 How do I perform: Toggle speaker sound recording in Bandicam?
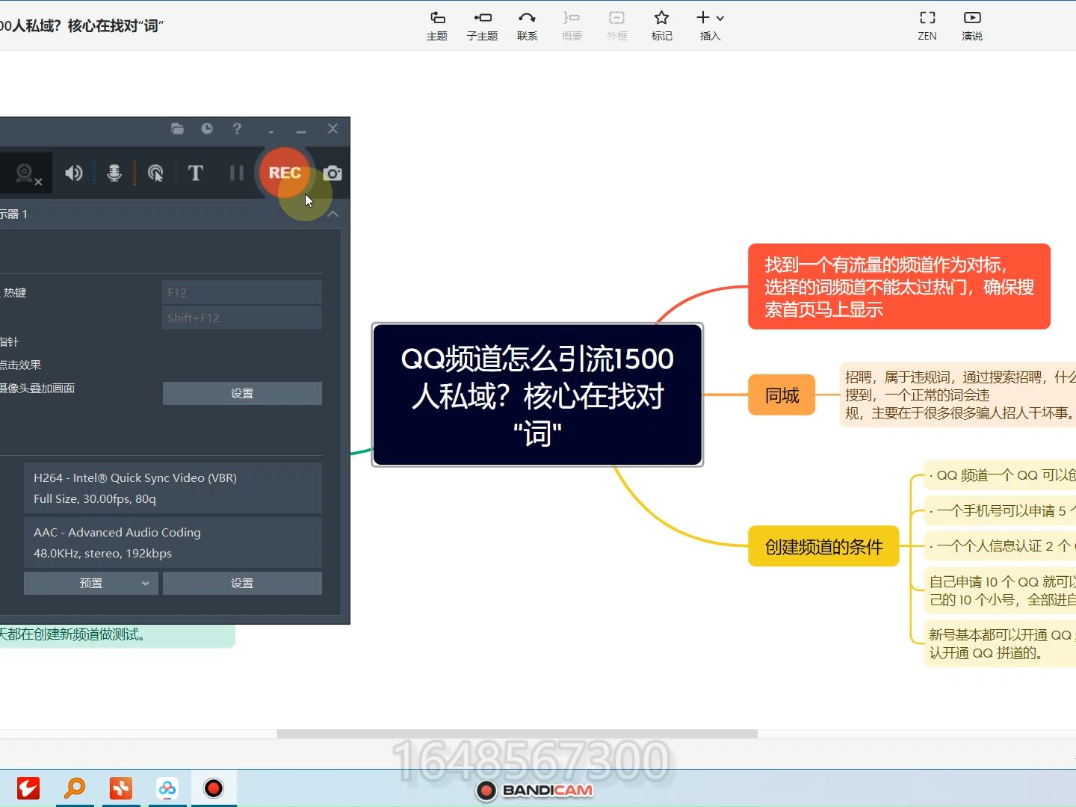(x=73, y=173)
